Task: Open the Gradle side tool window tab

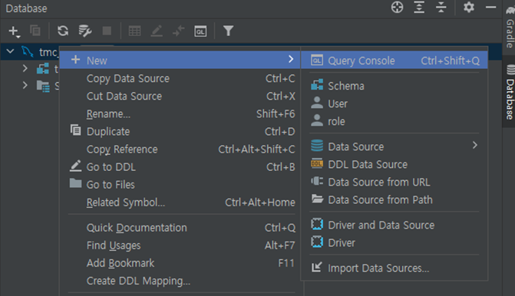Action: pos(510,26)
